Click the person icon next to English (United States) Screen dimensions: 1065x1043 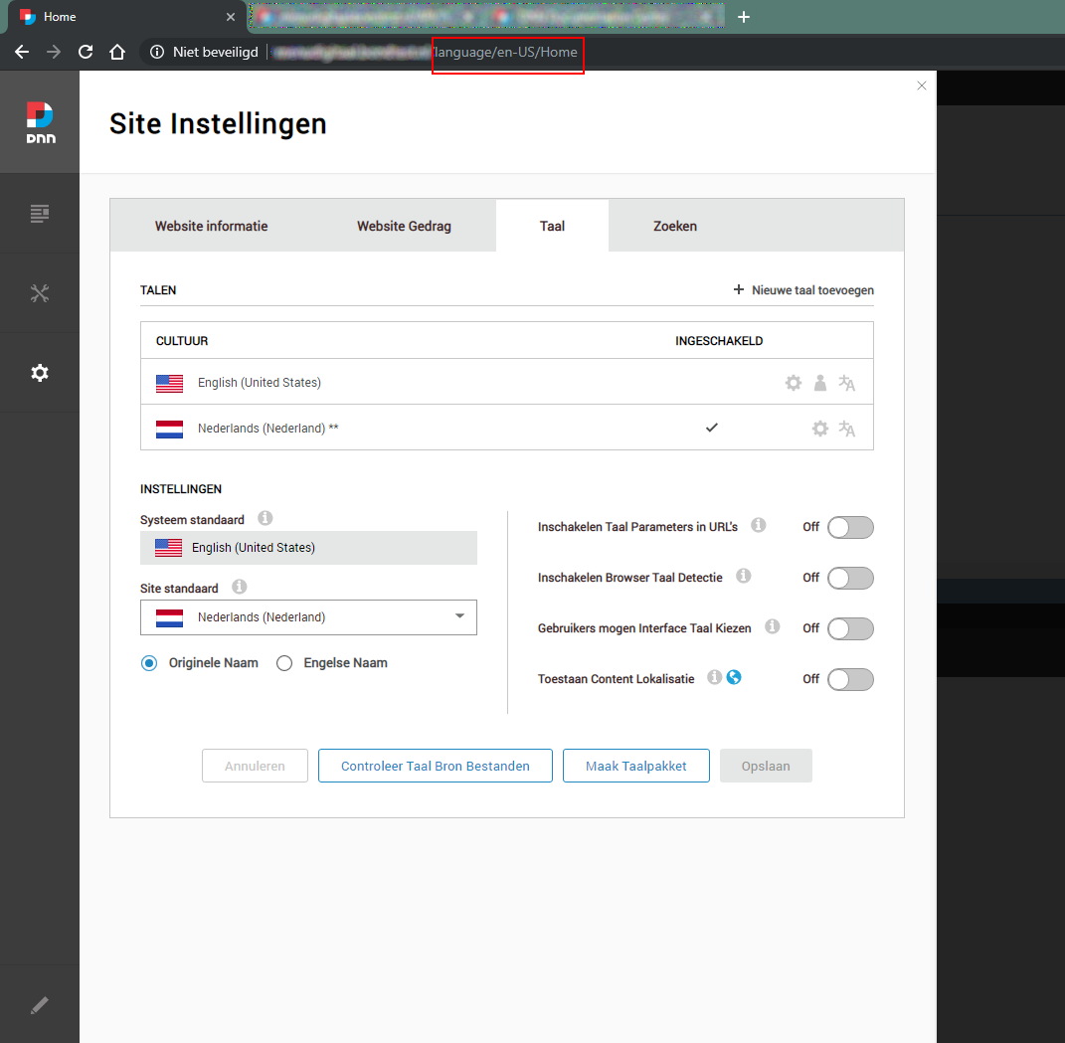pos(819,382)
